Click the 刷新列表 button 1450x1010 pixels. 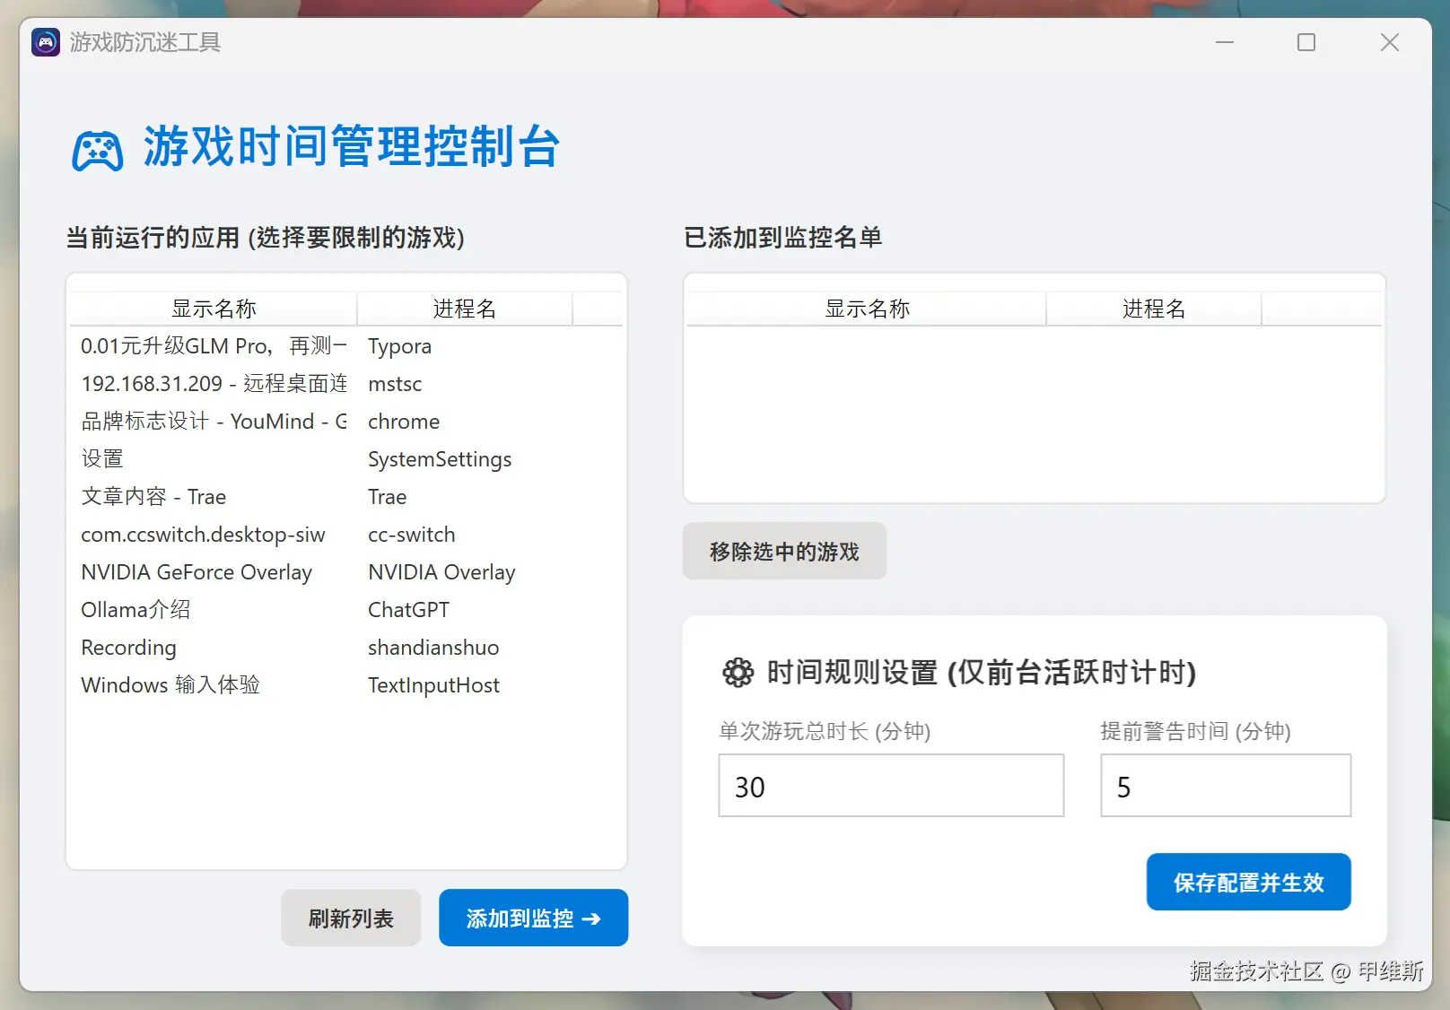point(351,918)
